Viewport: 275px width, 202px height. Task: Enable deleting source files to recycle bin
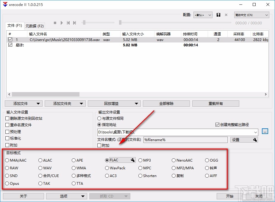[x=7, y=118]
